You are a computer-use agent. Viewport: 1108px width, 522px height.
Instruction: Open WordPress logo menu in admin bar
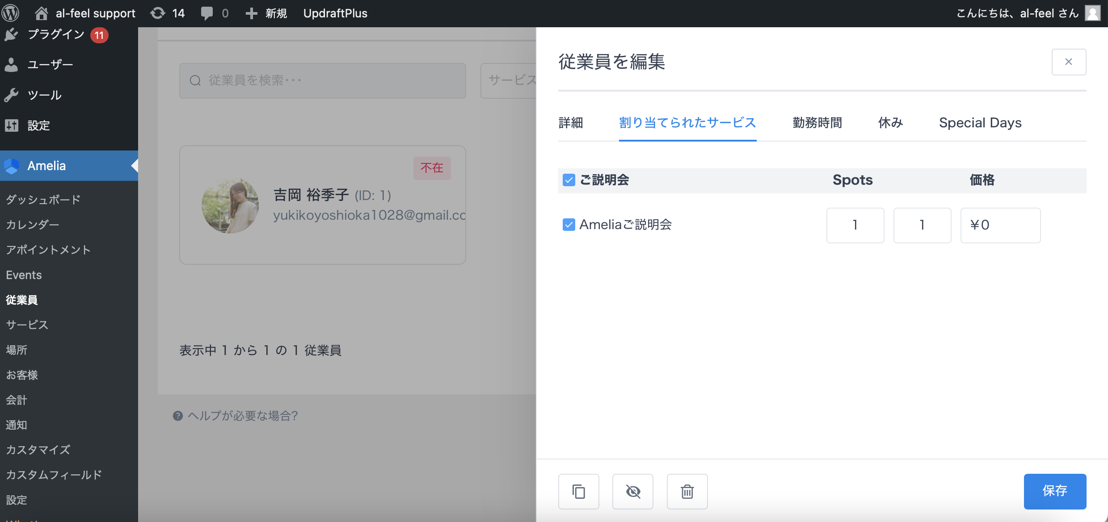point(11,13)
